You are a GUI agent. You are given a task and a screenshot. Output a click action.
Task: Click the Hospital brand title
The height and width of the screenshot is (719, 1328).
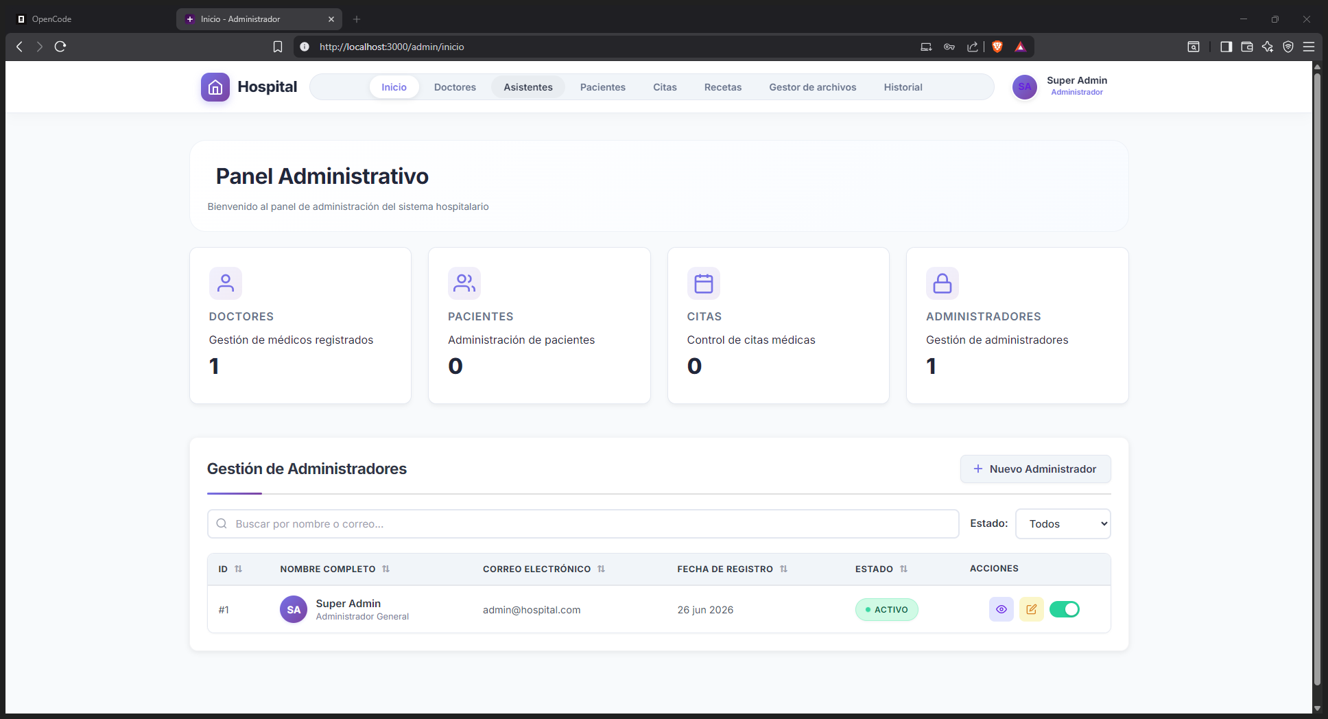pyautogui.click(x=268, y=87)
